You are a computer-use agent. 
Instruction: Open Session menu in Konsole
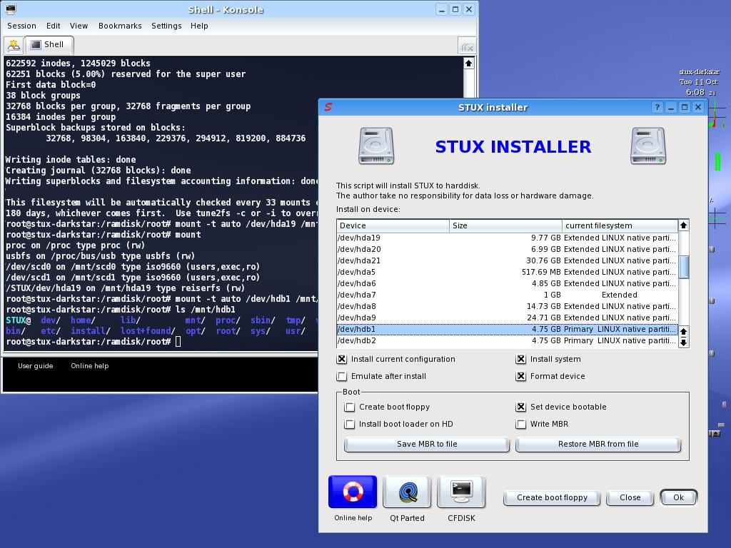click(x=21, y=26)
